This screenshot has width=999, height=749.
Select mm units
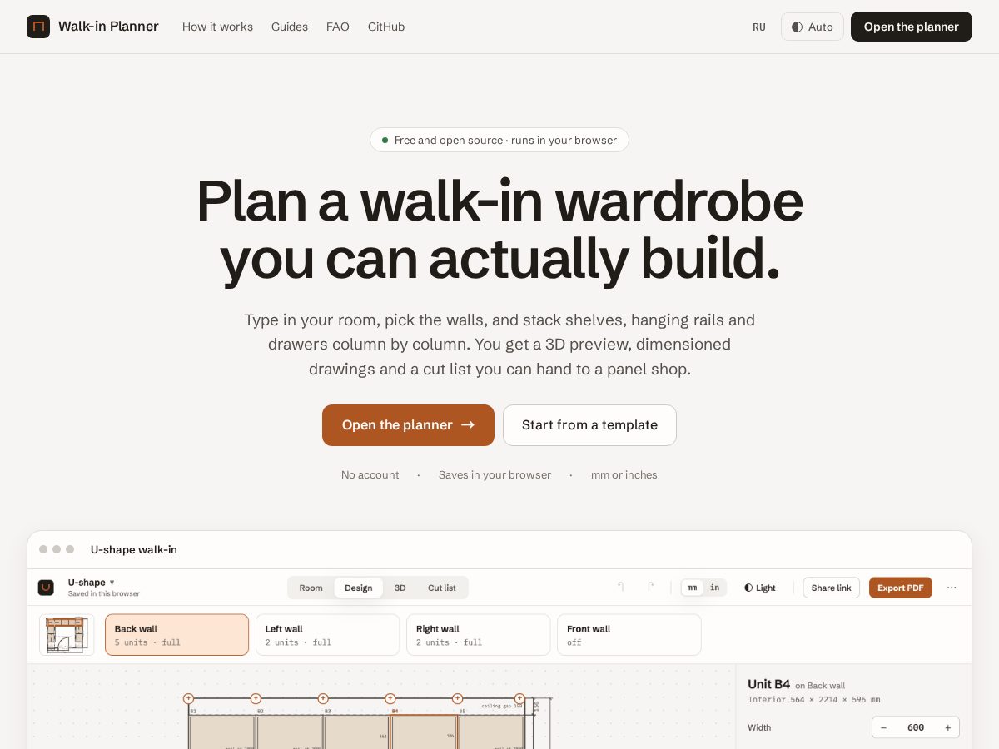(692, 588)
